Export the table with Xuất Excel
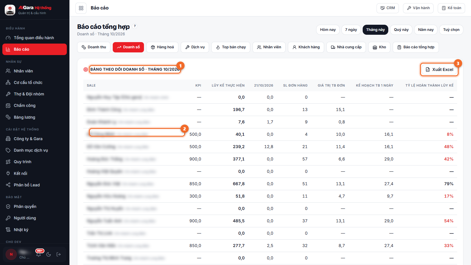Screen dimensions: 471x265 click(x=439, y=69)
